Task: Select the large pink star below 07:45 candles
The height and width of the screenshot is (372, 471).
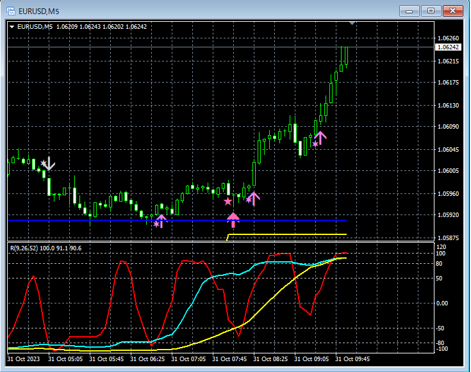Action: (228, 202)
